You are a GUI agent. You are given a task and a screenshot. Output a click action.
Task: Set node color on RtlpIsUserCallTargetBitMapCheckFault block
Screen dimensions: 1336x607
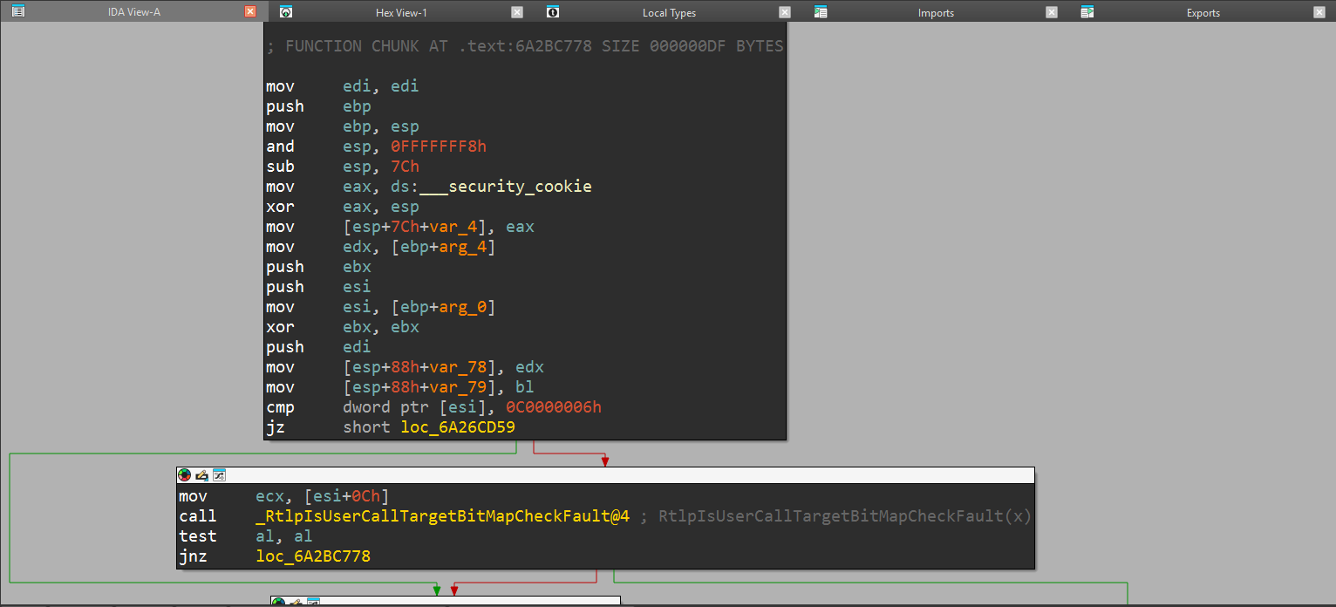click(184, 475)
